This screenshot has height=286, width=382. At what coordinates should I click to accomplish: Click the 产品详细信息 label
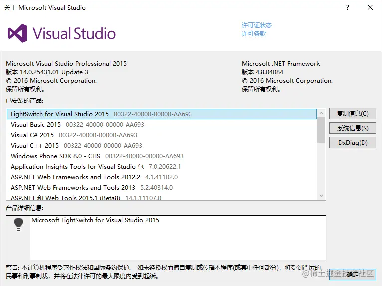point(24,208)
